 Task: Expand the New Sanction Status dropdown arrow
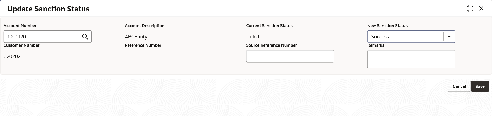(449, 37)
